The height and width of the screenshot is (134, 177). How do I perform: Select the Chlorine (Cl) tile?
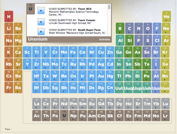[x=157, y=40]
